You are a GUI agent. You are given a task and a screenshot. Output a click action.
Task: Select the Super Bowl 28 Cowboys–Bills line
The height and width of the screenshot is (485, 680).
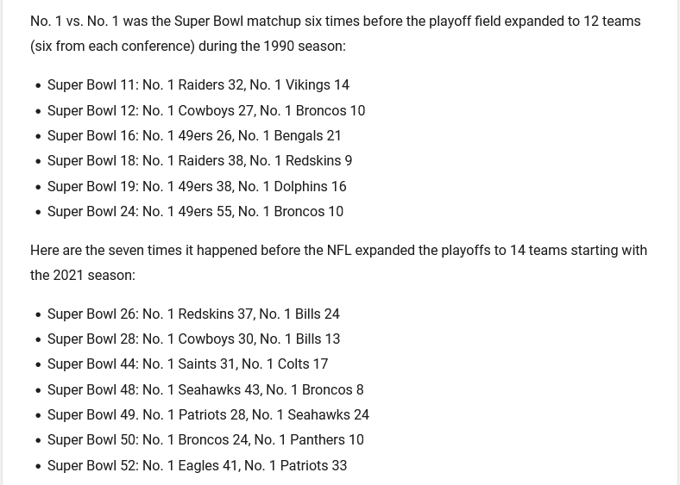coord(193,339)
